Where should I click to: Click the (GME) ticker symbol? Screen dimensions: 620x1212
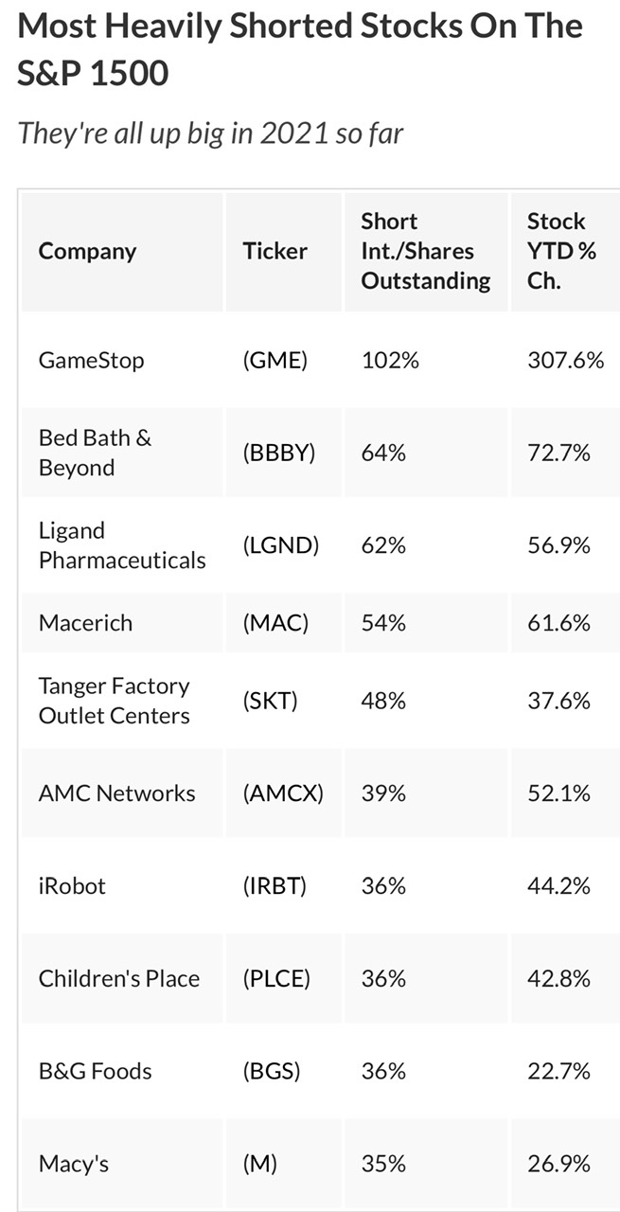[x=275, y=360]
